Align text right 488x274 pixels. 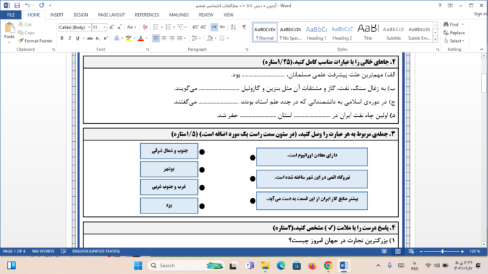pos(171,38)
